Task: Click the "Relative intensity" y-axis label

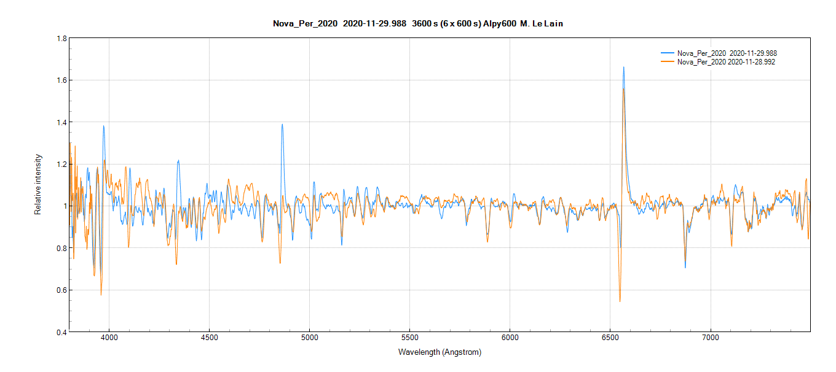Action: 38,184
